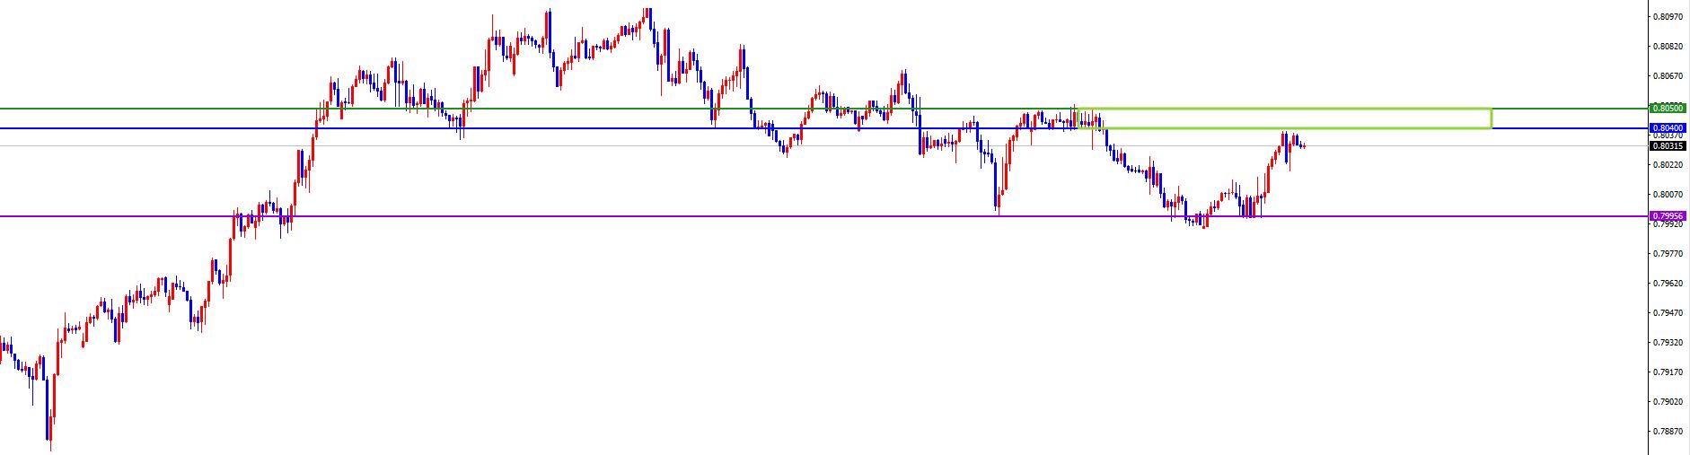Viewport: 1690px width, 455px height.
Task: Click the 0.80070 price scale value
Action: tap(1667, 195)
